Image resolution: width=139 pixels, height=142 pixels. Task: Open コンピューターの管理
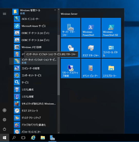[x=33, y=68]
